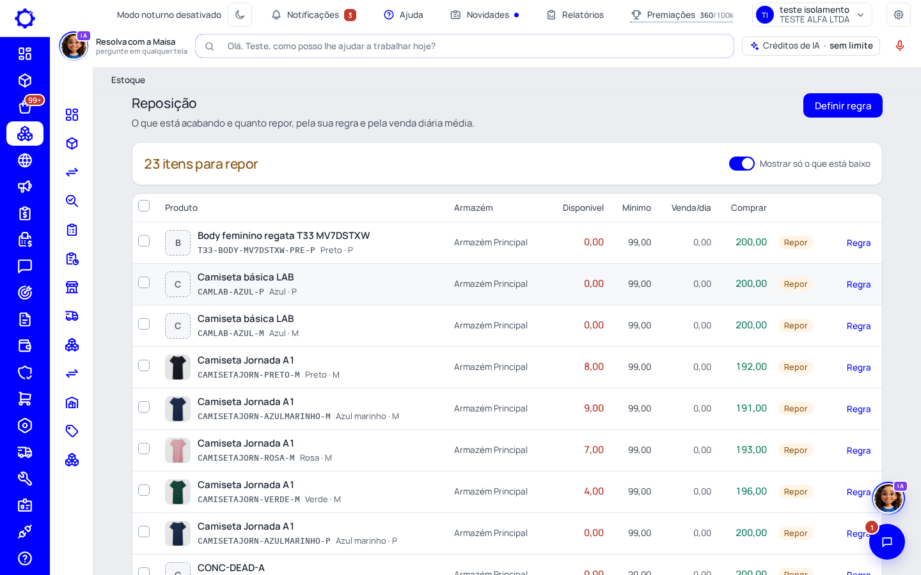Tick checkbox for CAMLAB-AZUL-P row

pos(144,282)
